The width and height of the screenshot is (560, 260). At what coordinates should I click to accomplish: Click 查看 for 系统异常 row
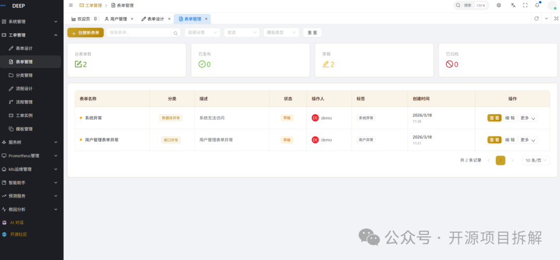coord(494,118)
